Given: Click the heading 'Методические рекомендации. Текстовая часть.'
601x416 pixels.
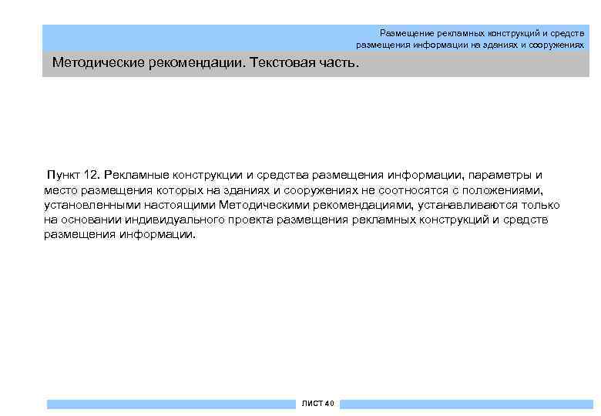Looking at the screenshot, I should click(x=206, y=62).
